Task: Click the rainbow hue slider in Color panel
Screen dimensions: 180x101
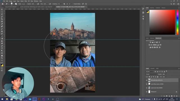Action: pyautogui.click(x=177, y=22)
